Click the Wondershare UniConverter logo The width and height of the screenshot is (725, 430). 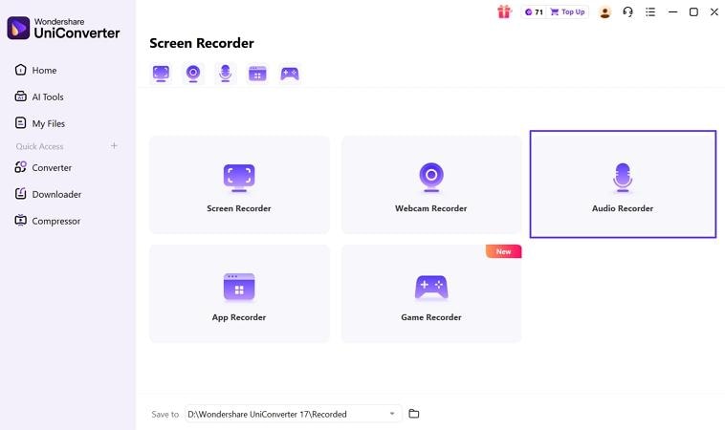(x=63, y=28)
